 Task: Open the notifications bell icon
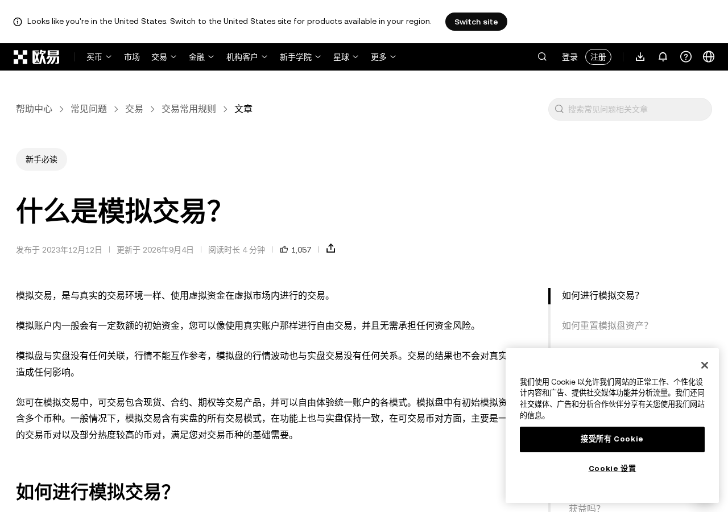[x=663, y=56]
